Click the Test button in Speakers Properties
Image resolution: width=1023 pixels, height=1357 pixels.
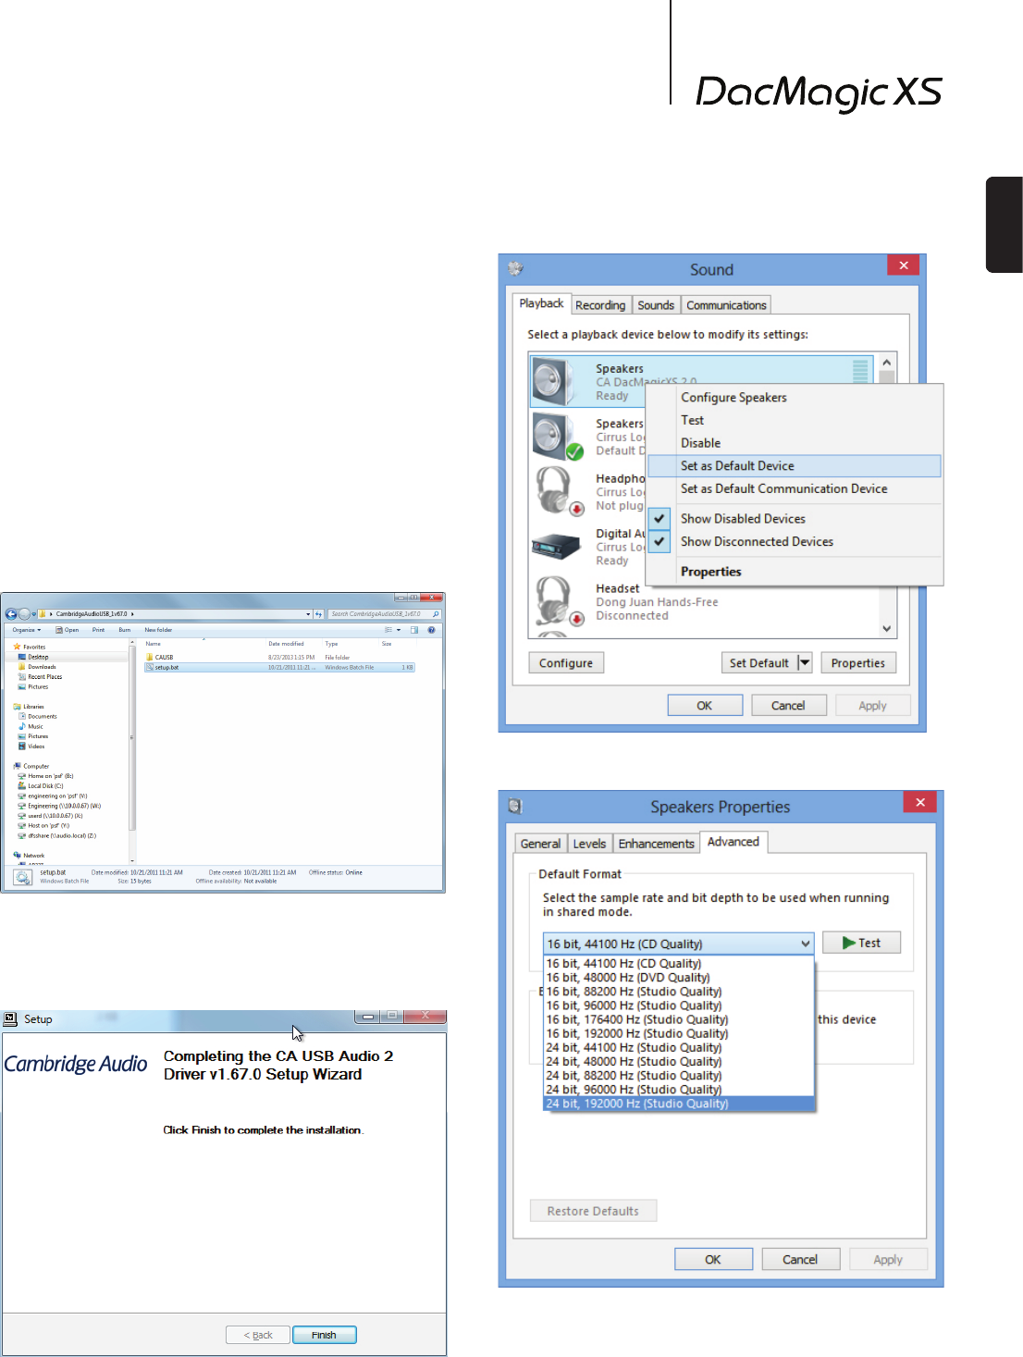point(861,943)
